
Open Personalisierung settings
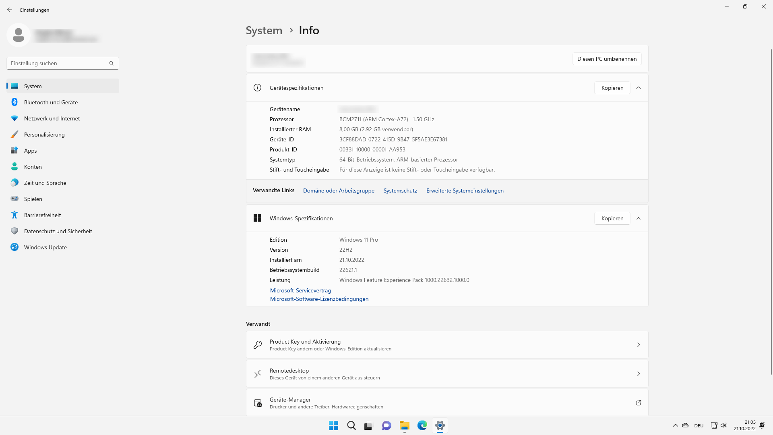click(63, 135)
